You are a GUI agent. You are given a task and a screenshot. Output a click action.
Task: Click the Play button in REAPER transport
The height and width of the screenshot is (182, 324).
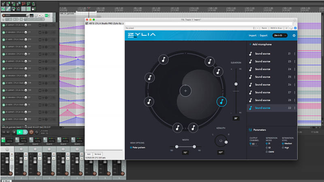tap(19, 132)
